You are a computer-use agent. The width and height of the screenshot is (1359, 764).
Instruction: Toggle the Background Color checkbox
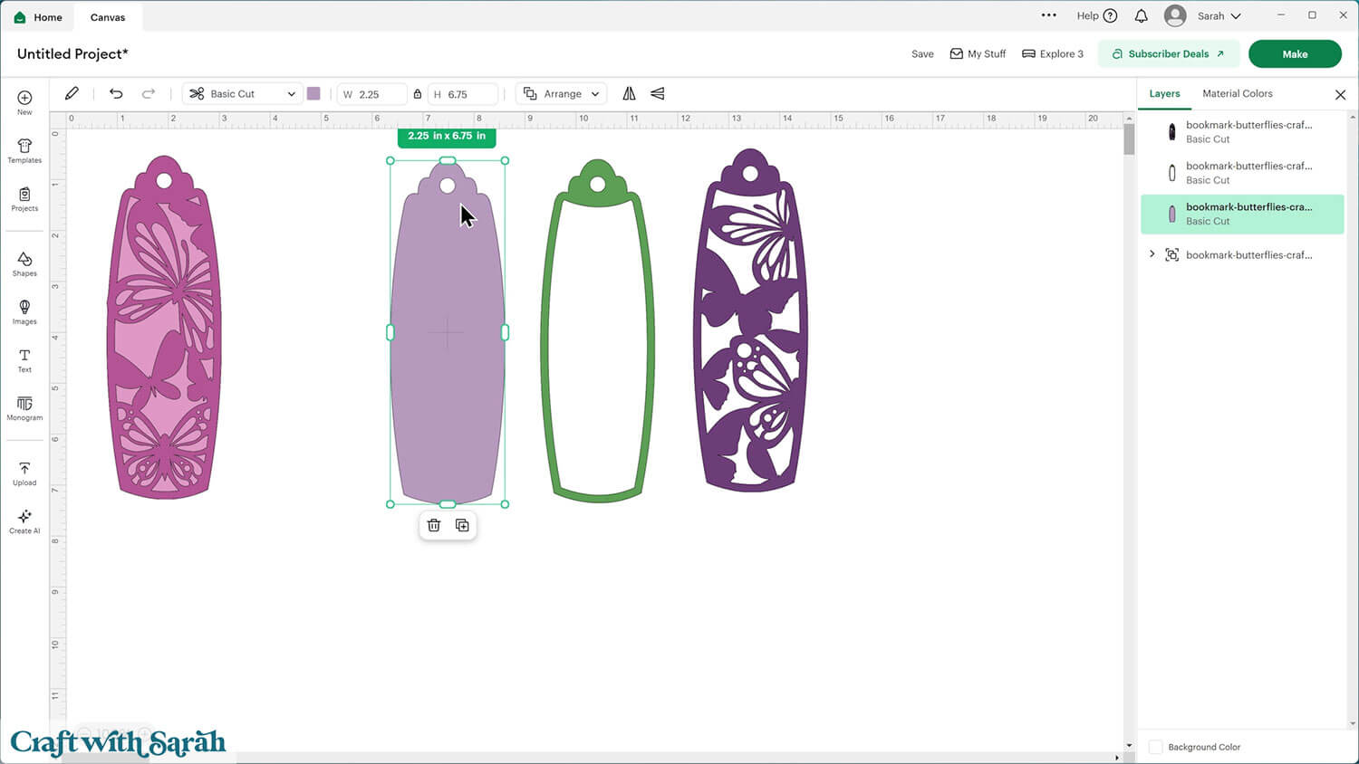tap(1156, 747)
